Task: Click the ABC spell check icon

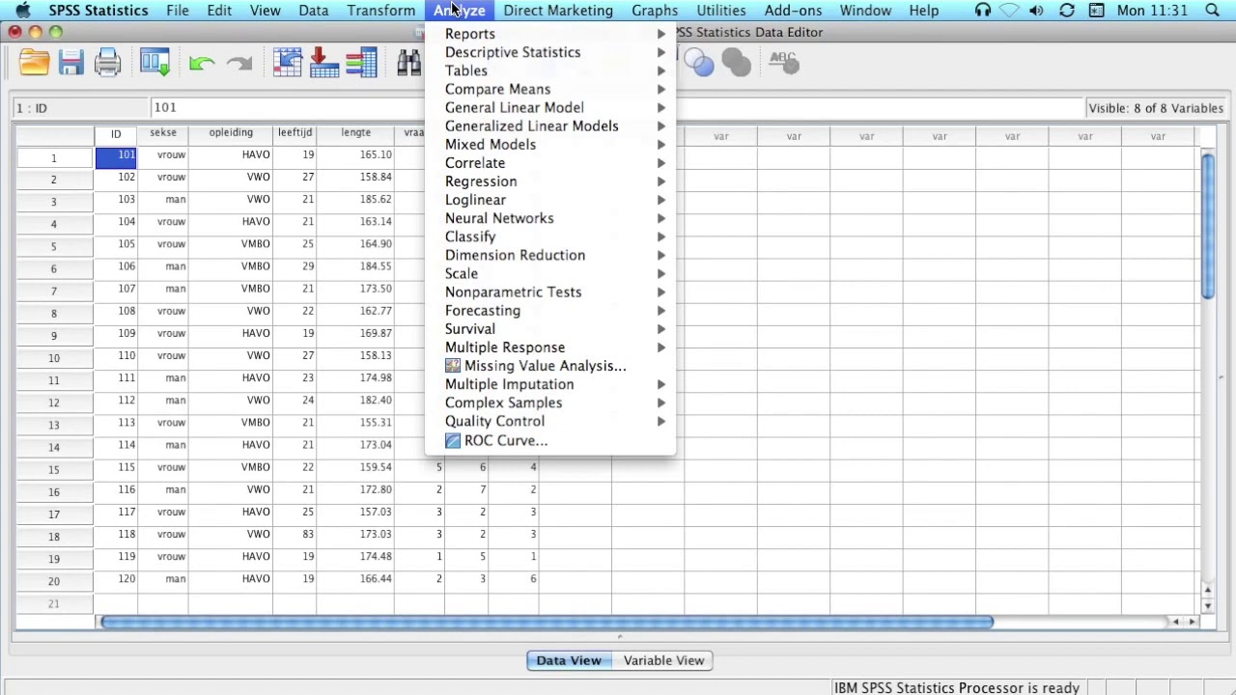Action: (782, 64)
